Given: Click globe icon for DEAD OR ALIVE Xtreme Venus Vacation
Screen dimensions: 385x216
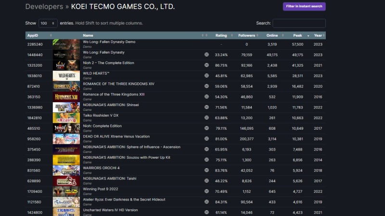Looking at the screenshot, I should point(206,139).
